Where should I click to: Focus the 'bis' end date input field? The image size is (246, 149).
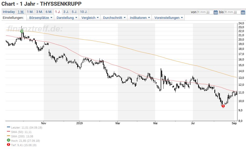point(232,12)
